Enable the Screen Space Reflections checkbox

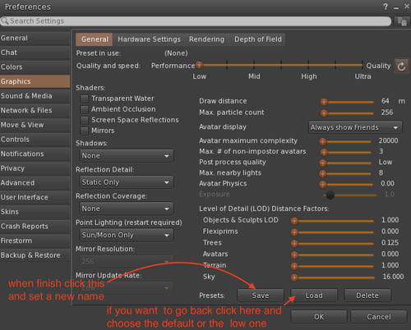(85, 120)
